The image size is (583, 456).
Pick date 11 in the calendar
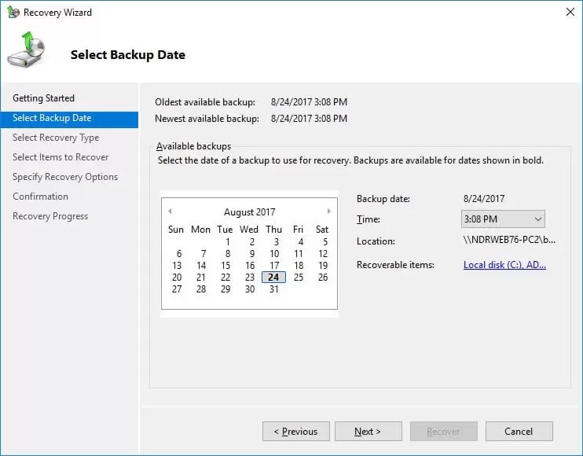click(x=299, y=254)
